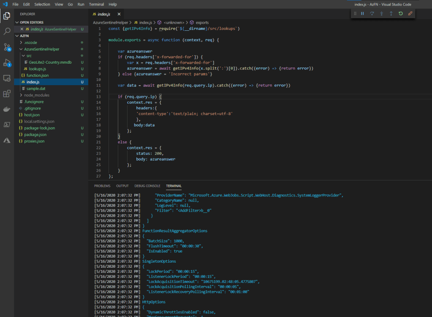Restart the debug session
The image size is (432, 317).
tap(400, 13)
